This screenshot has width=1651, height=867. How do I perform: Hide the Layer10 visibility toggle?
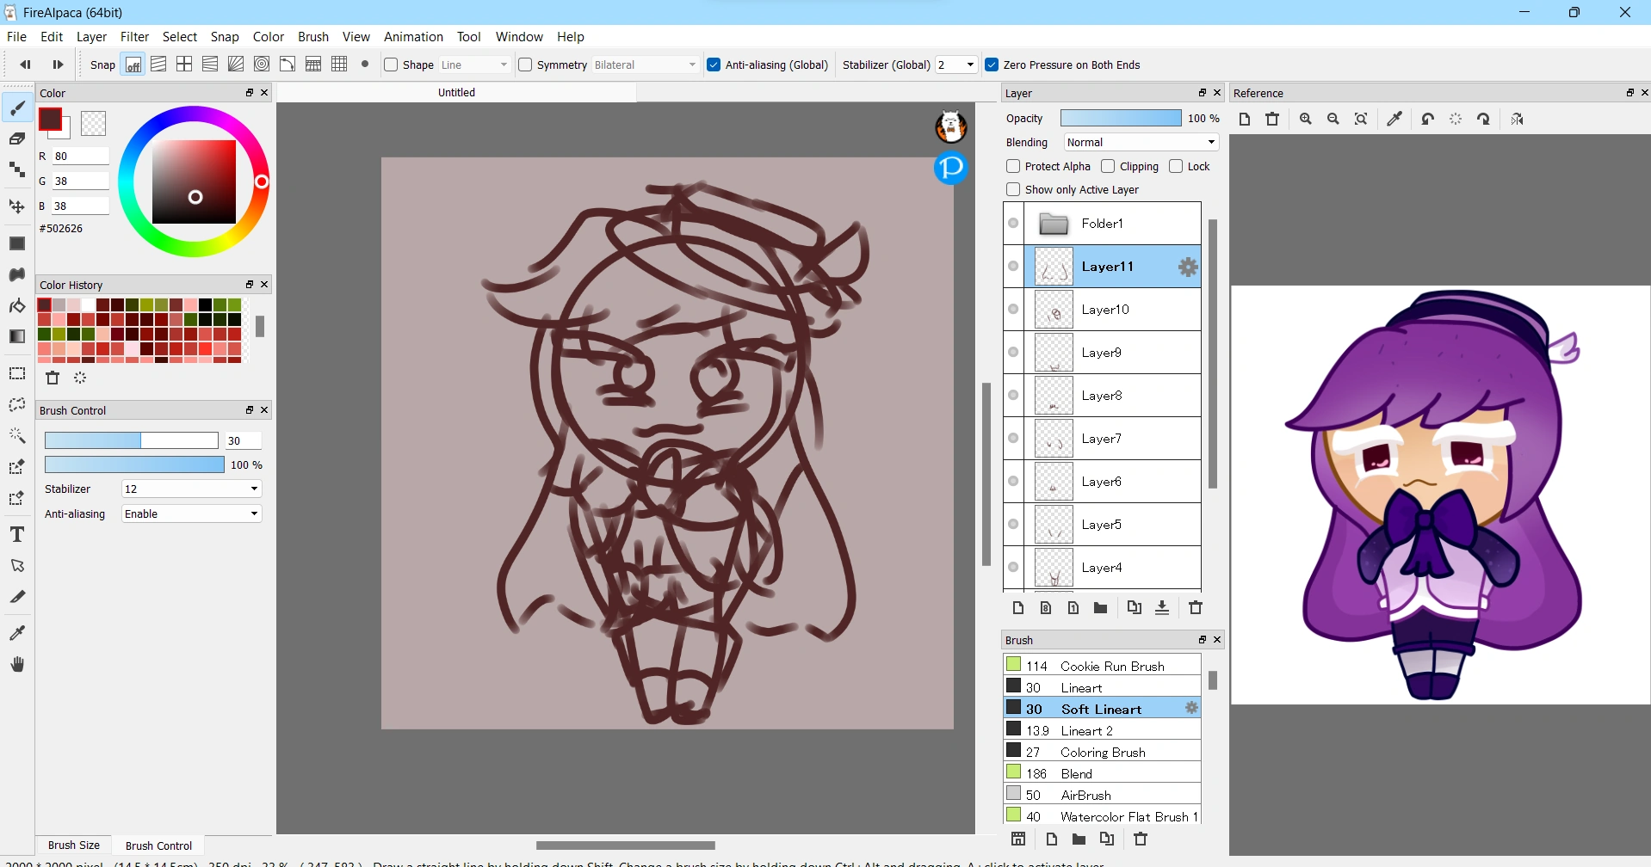tap(1014, 309)
